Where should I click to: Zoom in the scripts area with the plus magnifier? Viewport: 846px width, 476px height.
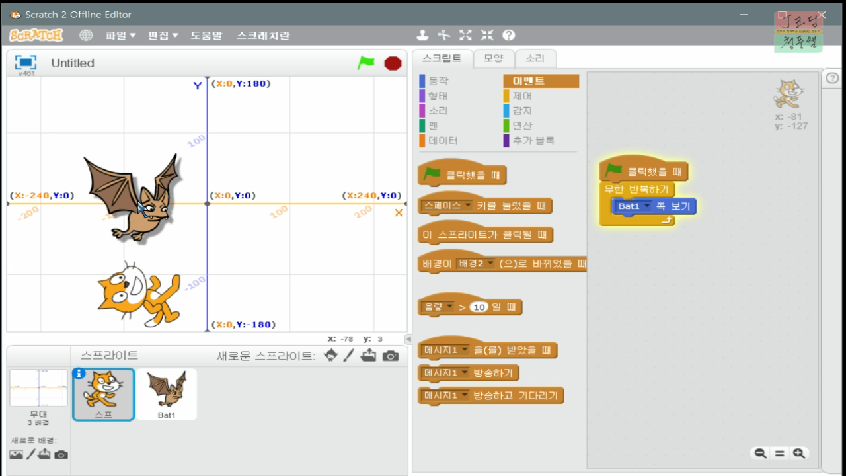click(798, 454)
